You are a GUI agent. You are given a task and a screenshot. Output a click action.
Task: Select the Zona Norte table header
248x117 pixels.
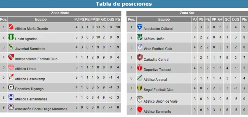(x=60, y=13)
